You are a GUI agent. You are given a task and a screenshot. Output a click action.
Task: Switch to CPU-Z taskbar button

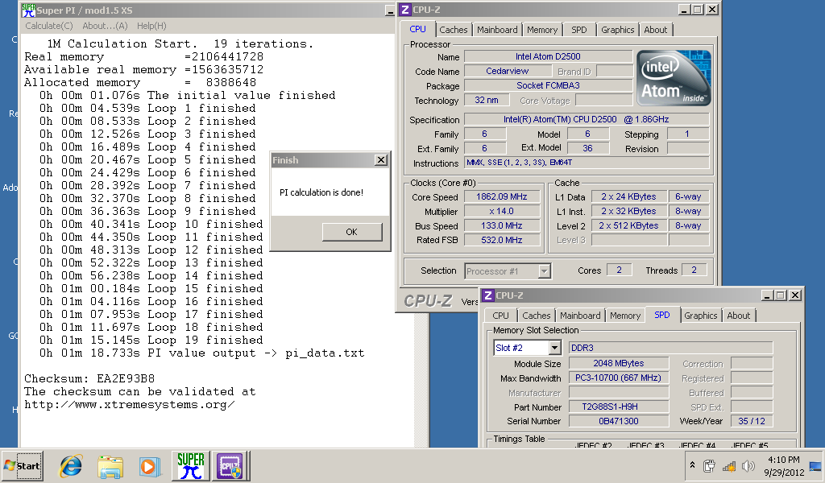coord(230,466)
